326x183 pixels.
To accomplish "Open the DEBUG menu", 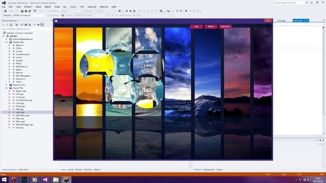I will pos(47,7).
